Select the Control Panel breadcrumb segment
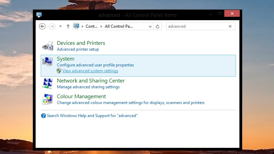 (x=91, y=26)
